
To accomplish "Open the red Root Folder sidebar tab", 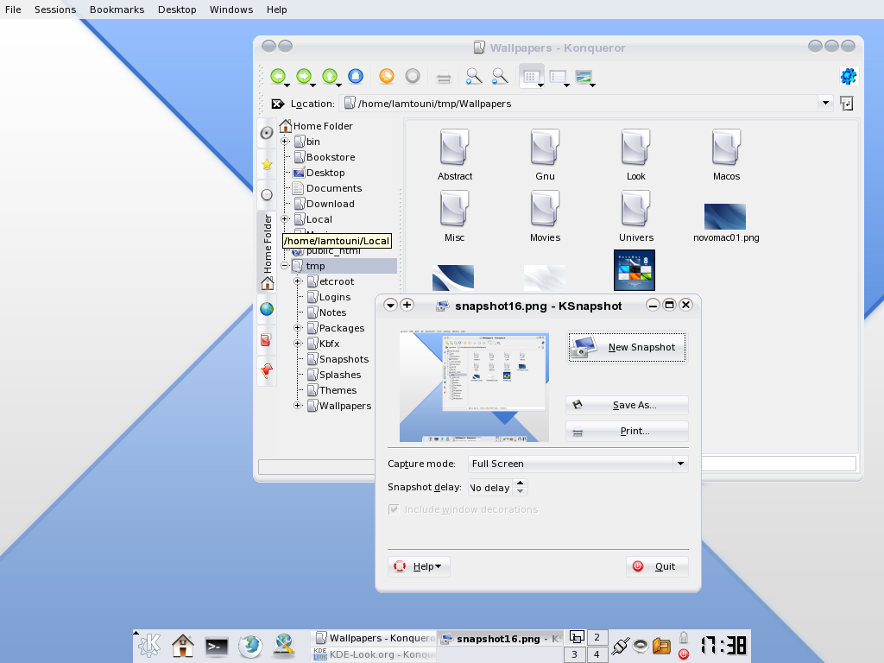I will coord(267,340).
